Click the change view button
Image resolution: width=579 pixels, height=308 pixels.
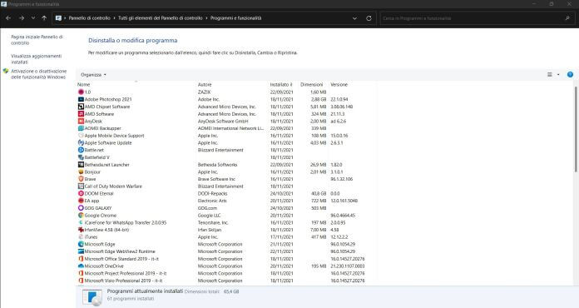[x=549, y=75]
